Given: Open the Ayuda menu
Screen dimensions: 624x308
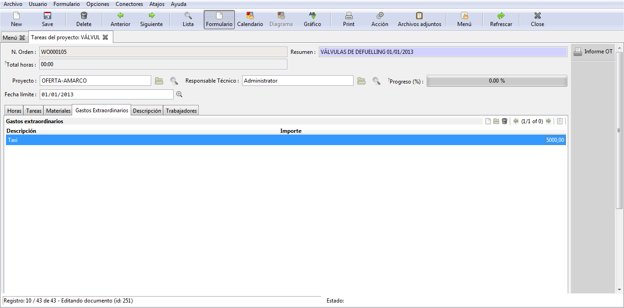Looking at the screenshot, I should (179, 4).
